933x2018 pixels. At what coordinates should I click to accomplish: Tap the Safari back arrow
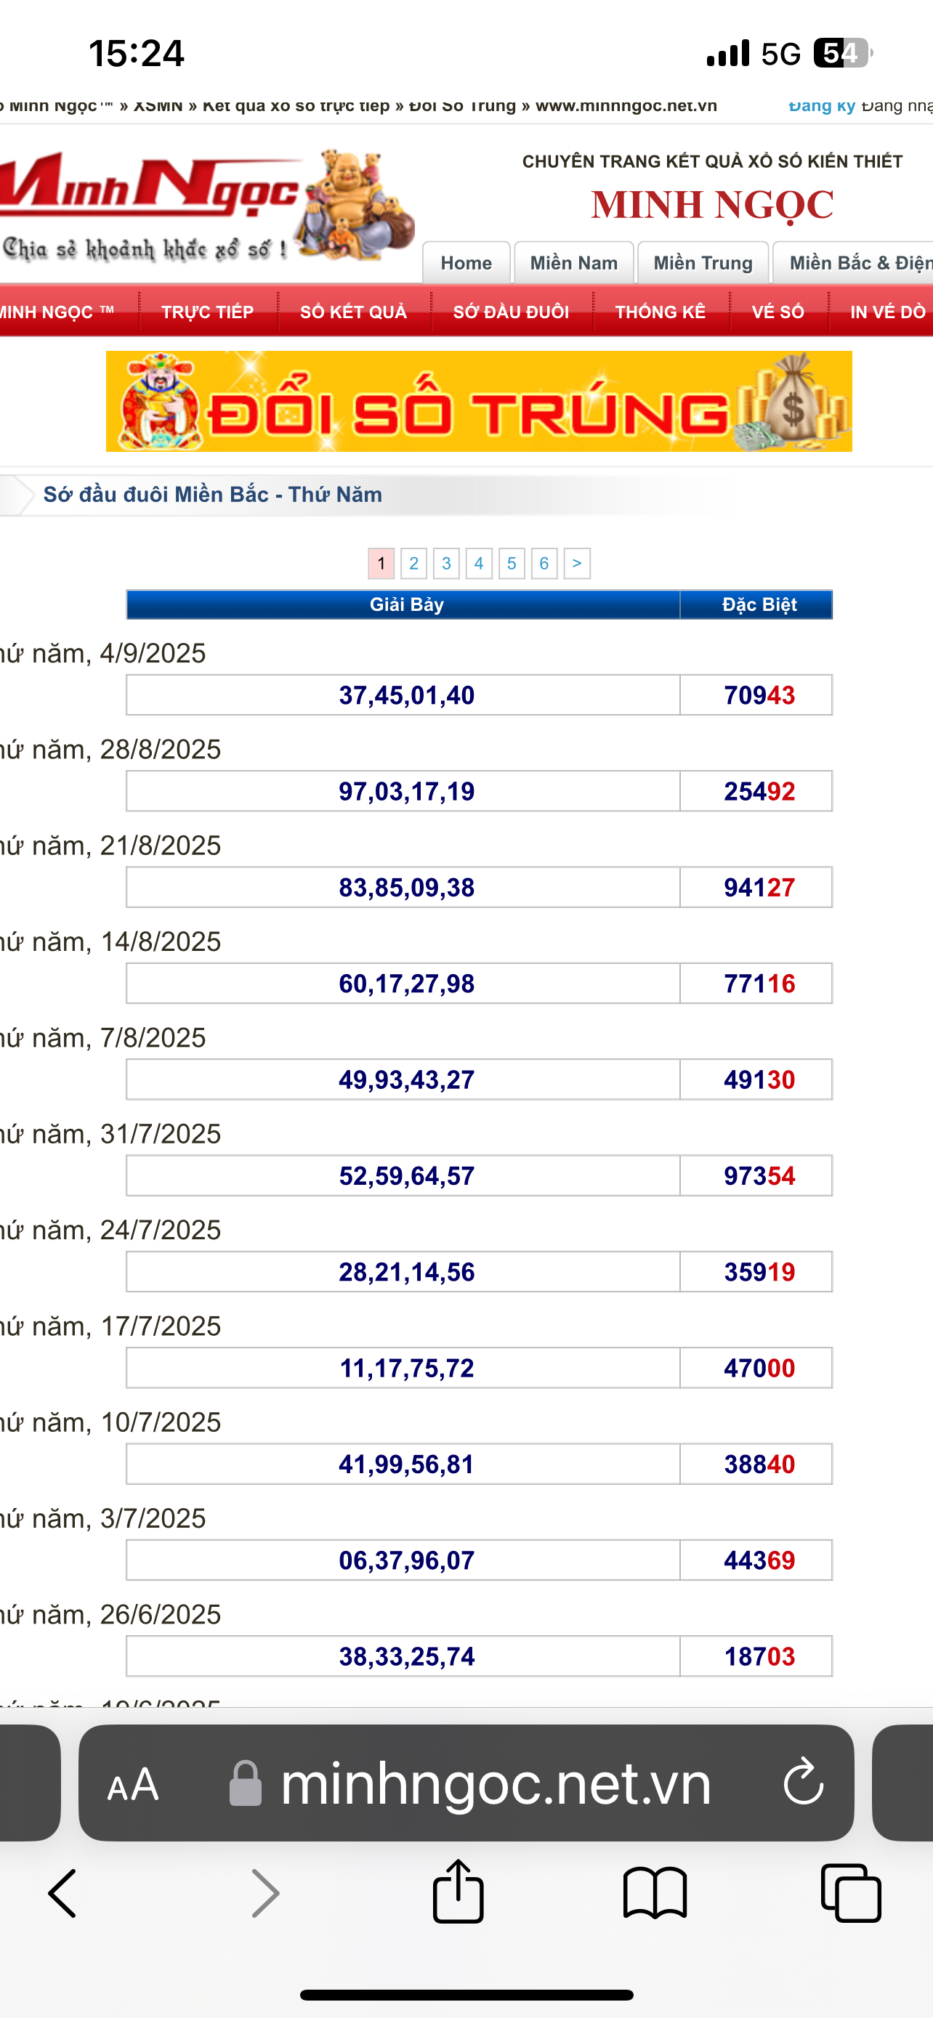pos(62,1892)
